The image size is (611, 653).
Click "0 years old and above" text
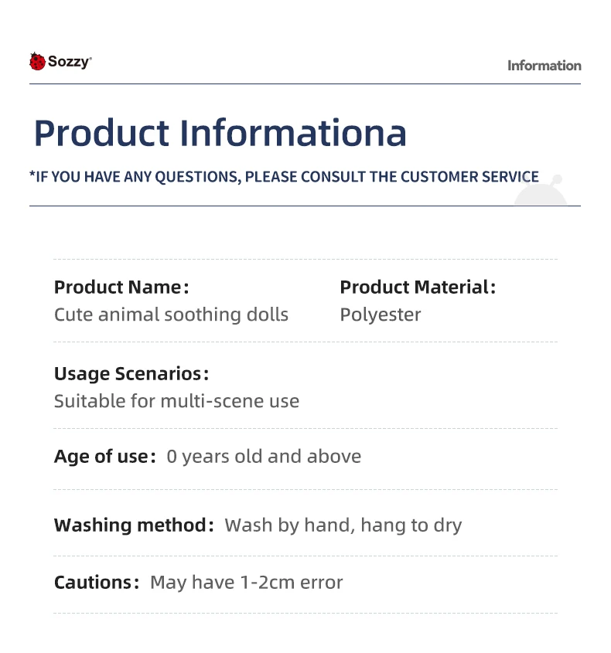coord(264,457)
